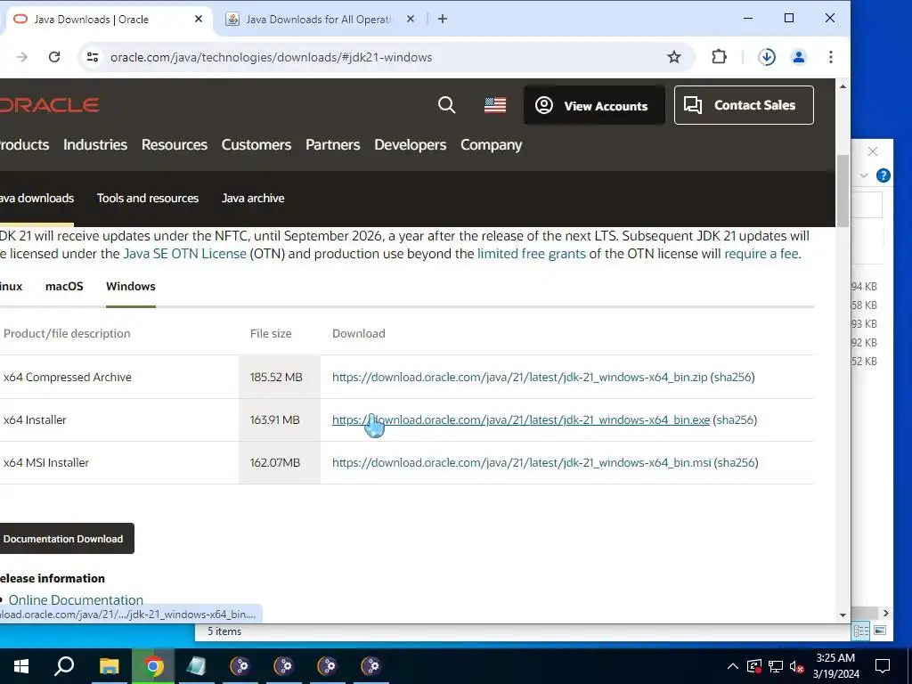The image size is (912, 684).
Task: Switch to Java Downloads for All Operating tab
Action: pyautogui.click(x=320, y=20)
